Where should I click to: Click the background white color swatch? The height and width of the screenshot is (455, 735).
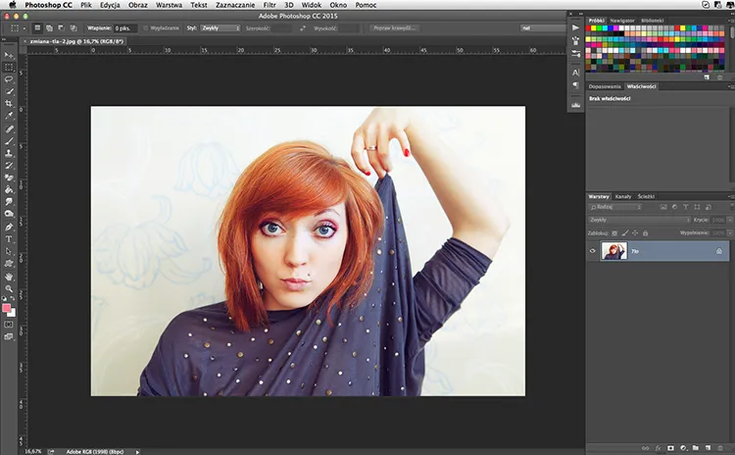[x=13, y=314]
